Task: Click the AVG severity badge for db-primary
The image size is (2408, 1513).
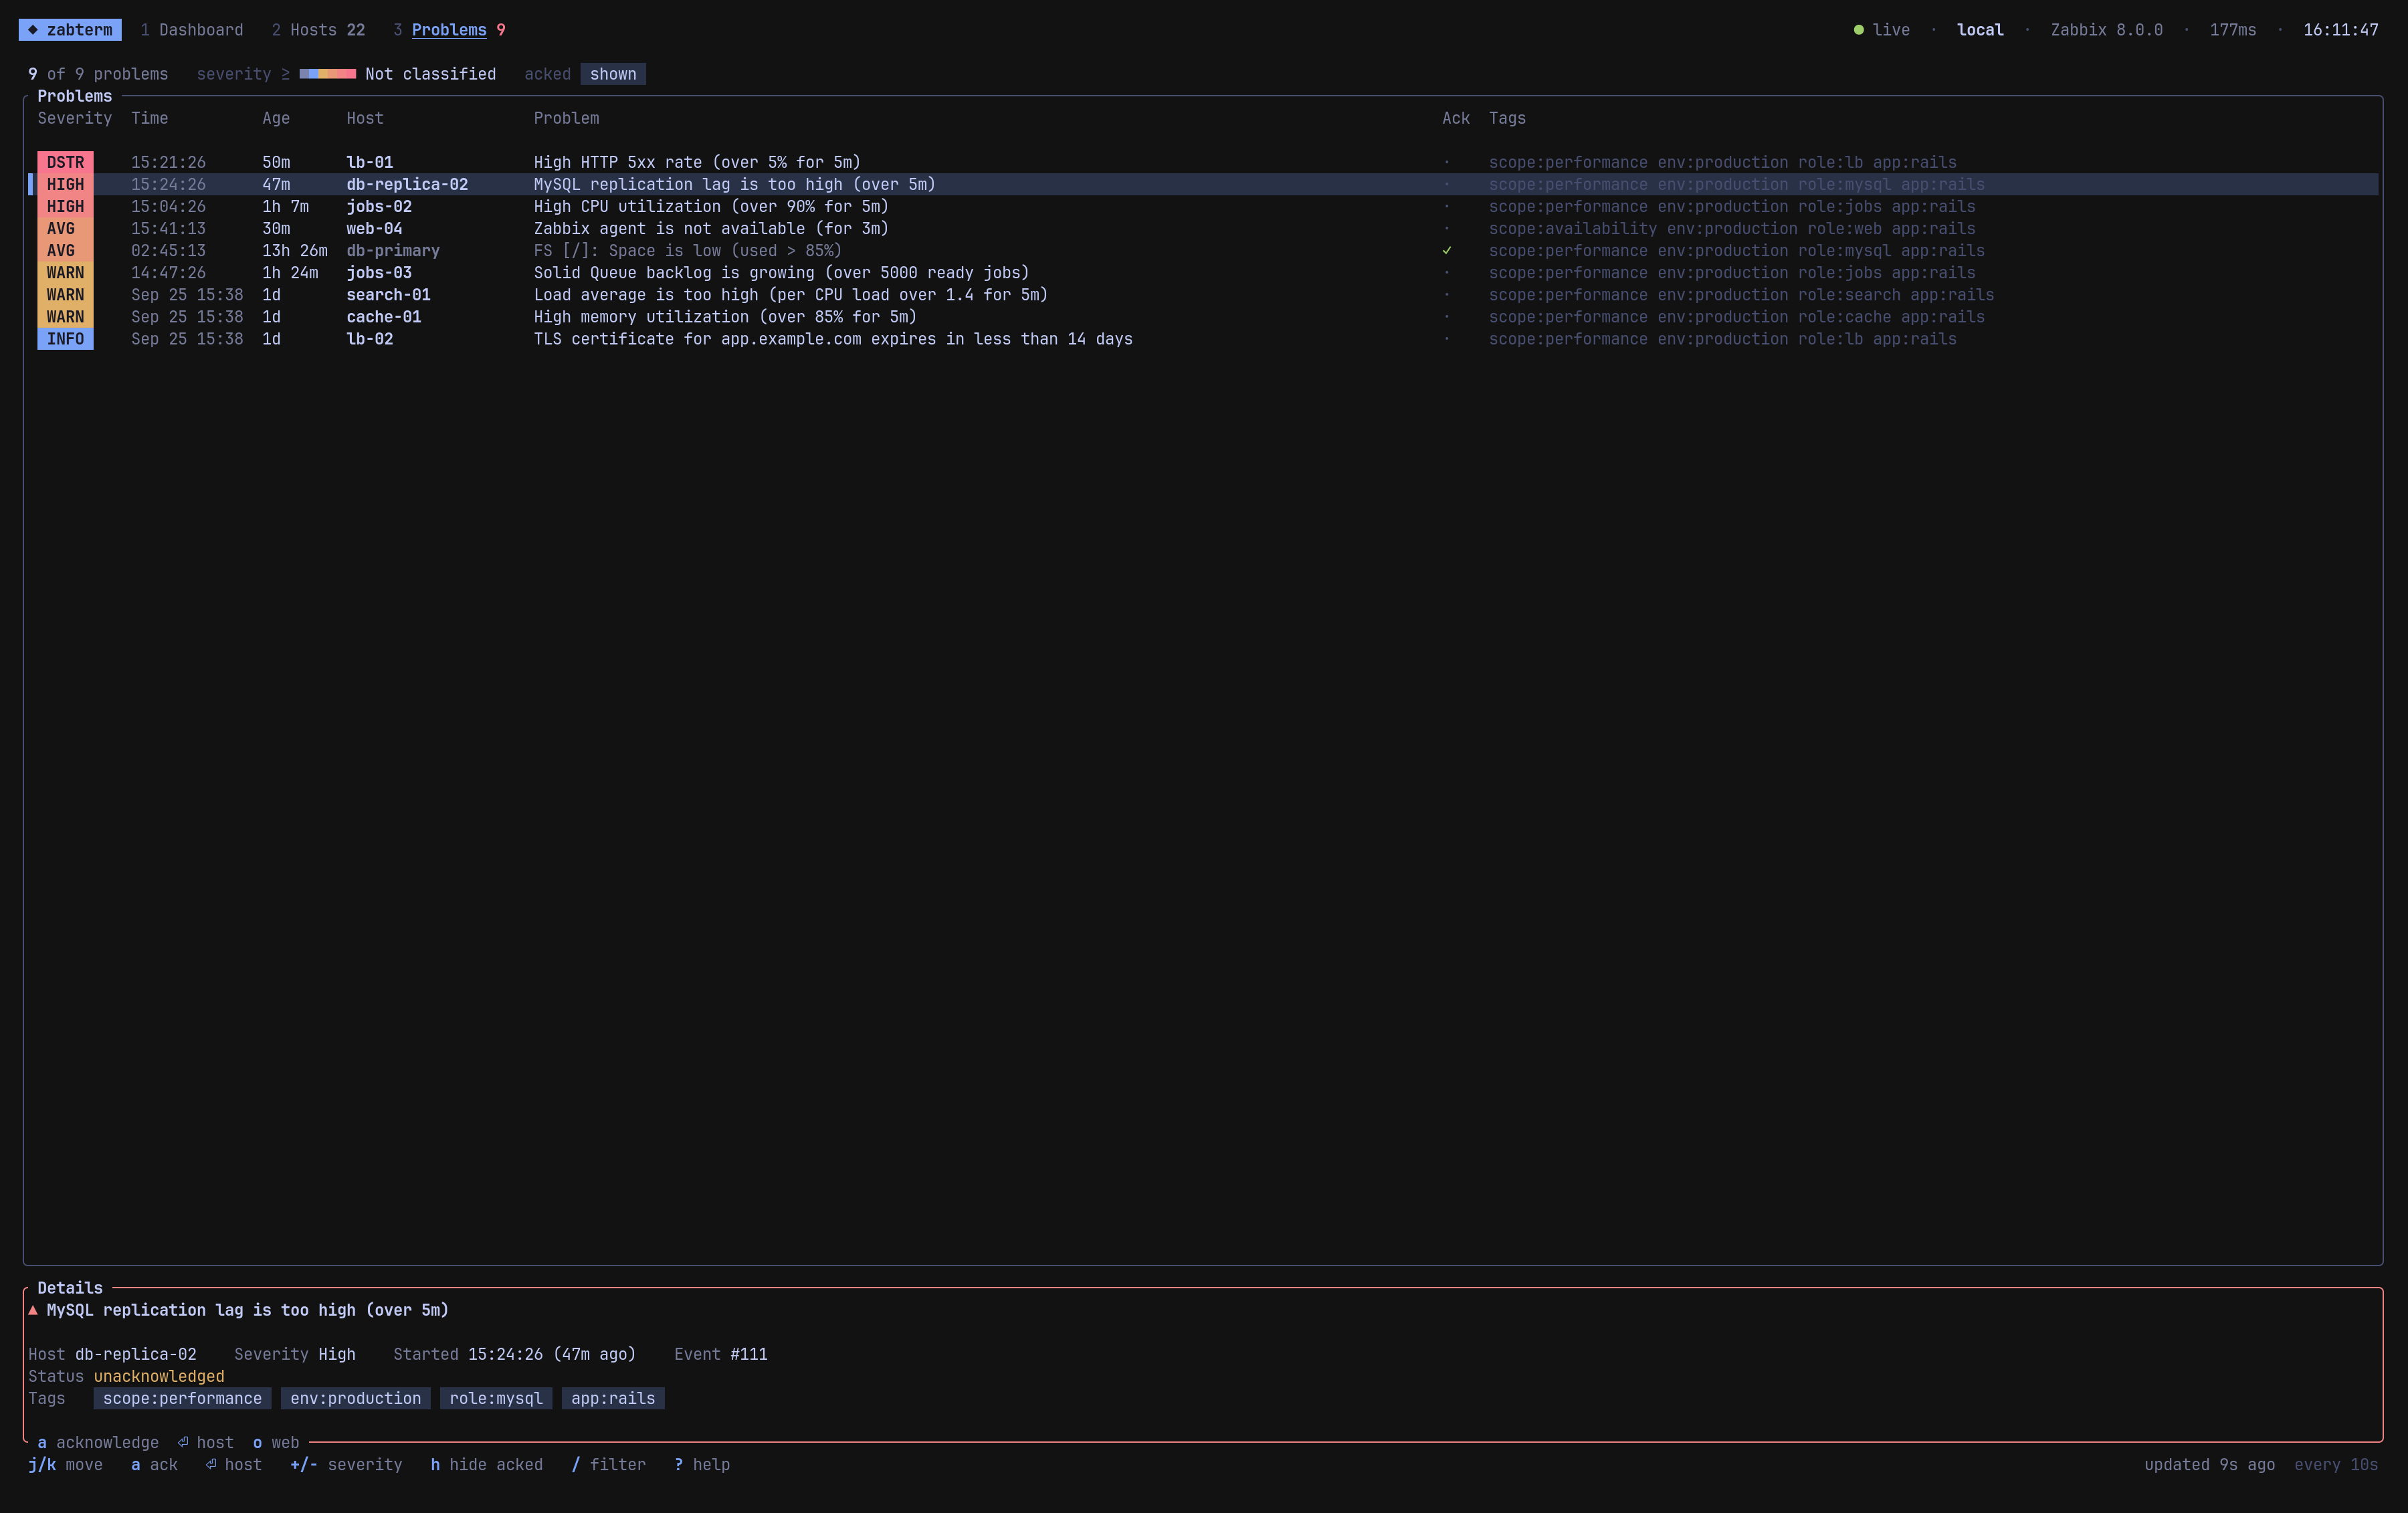Action: [x=65, y=250]
